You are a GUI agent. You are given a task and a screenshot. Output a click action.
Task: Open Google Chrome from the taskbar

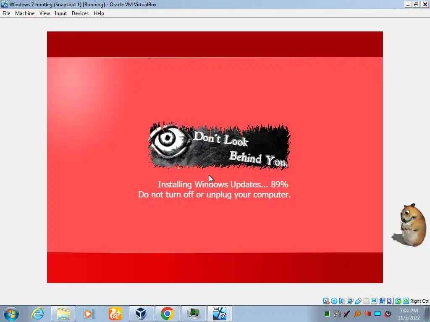coord(167,314)
